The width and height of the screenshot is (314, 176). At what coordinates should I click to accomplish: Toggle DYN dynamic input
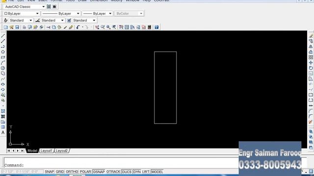(x=137, y=172)
